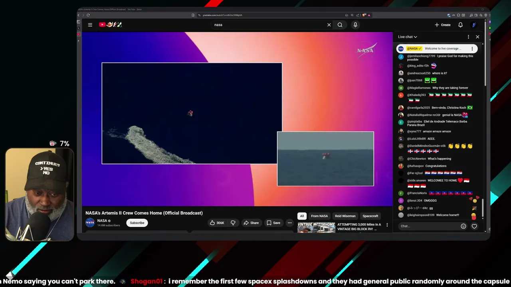Bookmark this page icon in address bar
Viewport: 511px width, 287px height.
click(193, 15)
